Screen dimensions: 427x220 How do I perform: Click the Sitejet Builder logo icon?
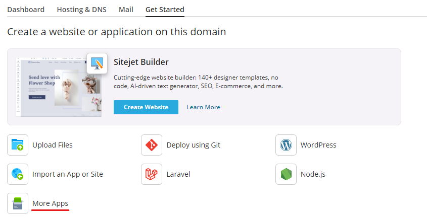pos(97,63)
